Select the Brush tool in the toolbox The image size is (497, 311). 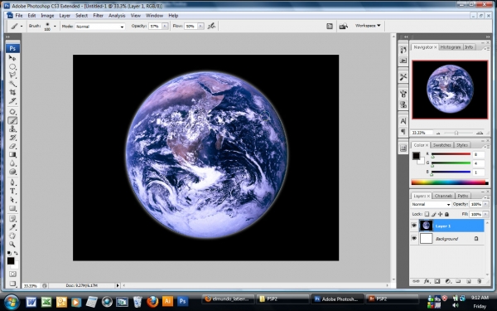click(x=12, y=120)
